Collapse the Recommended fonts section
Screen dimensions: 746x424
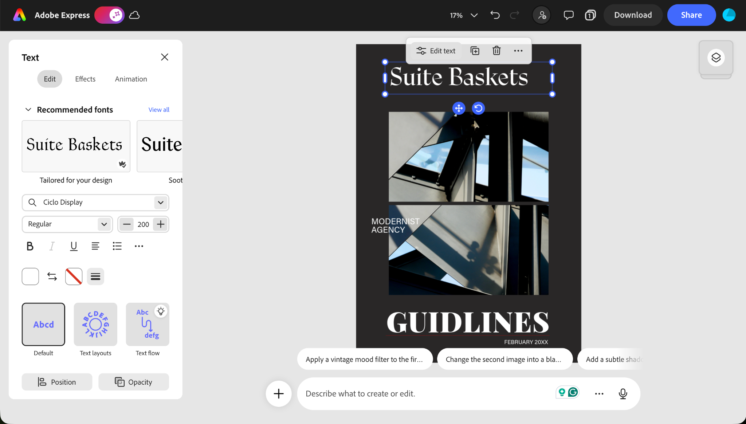point(28,110)
